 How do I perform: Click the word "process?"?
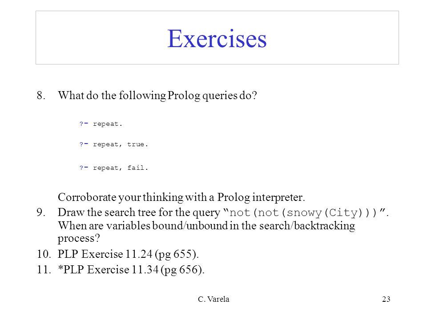[79, 239]
